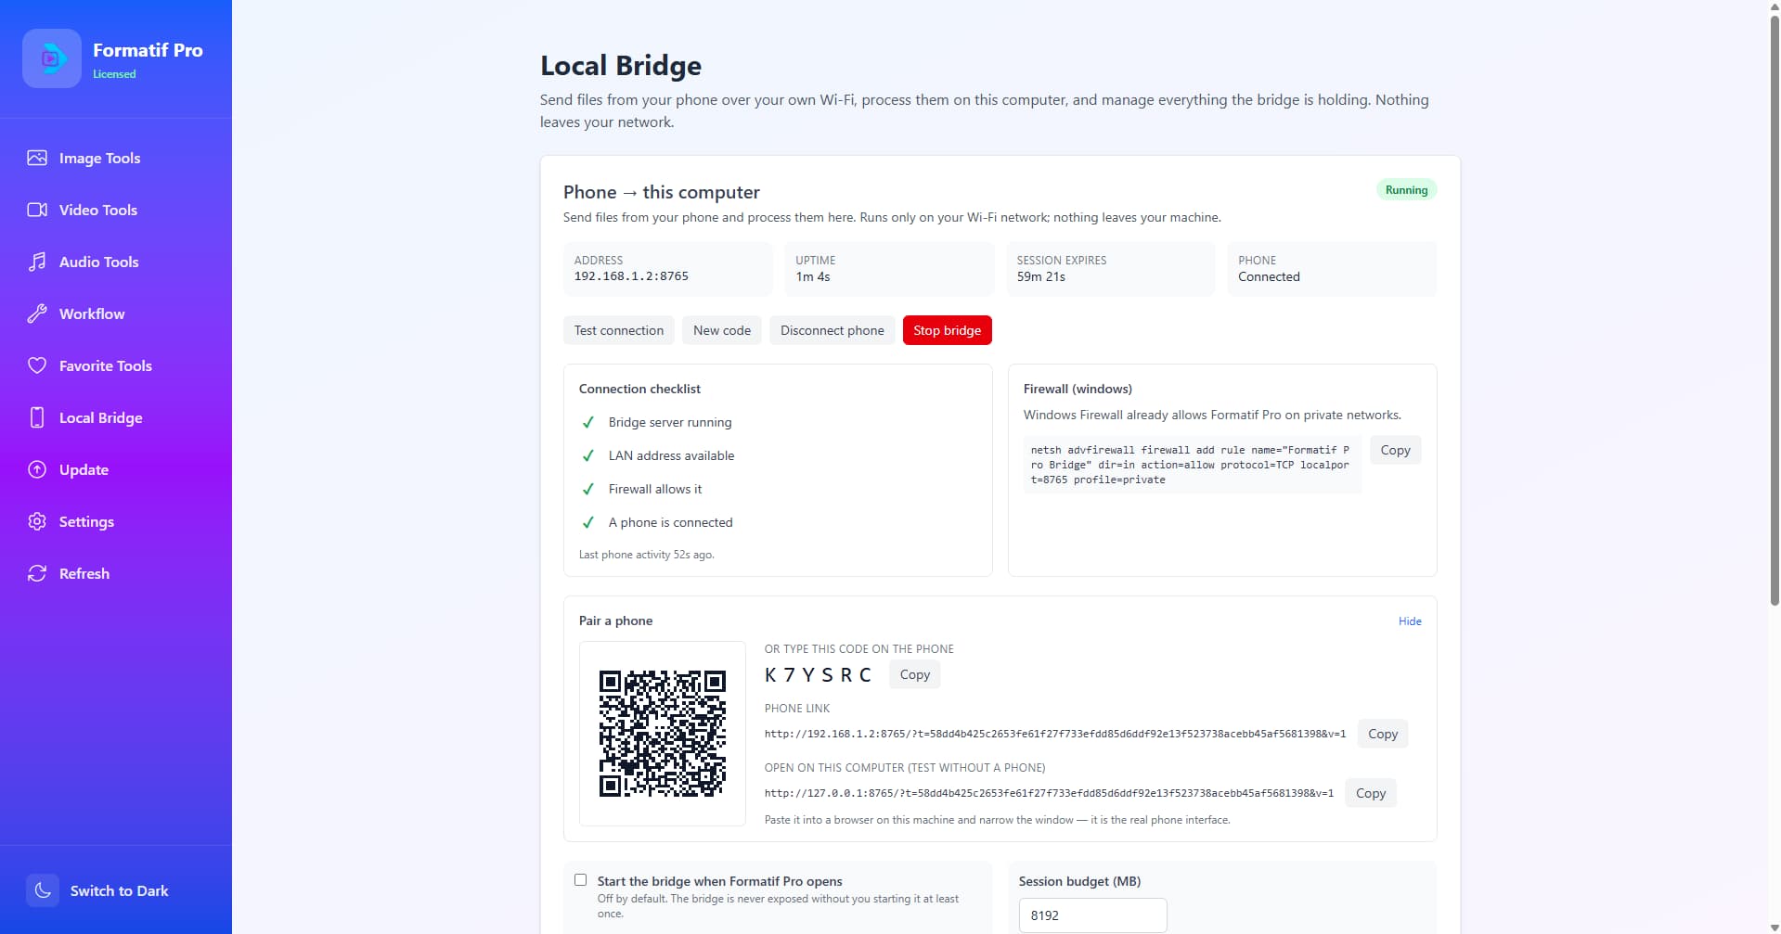Click the Running status badge

click(1406, 190)
